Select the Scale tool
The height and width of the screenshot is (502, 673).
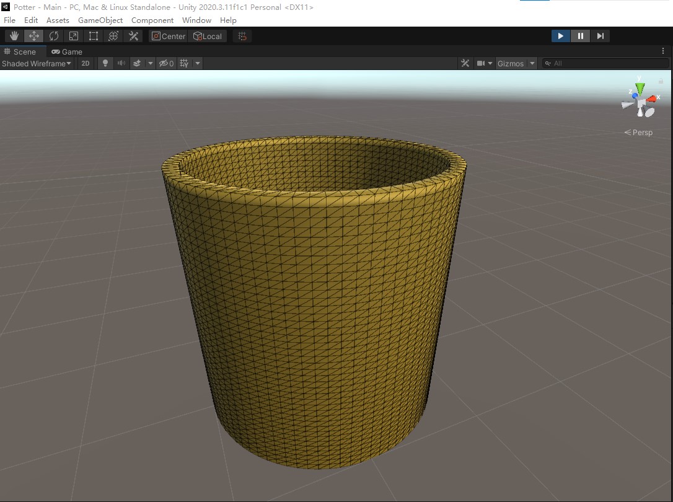(73, 36)
